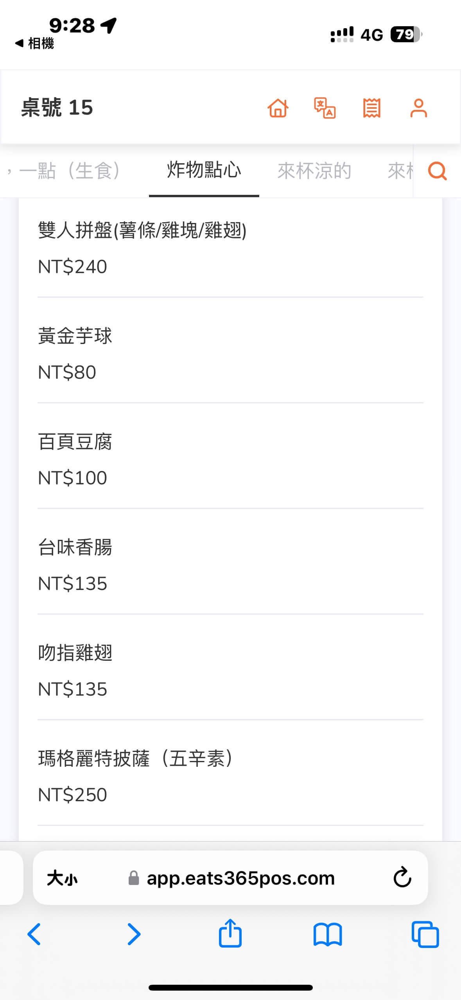The height and width of the screenshot is (1000, 461).
Task: Open the user account icon
Action: coord(418,108)
